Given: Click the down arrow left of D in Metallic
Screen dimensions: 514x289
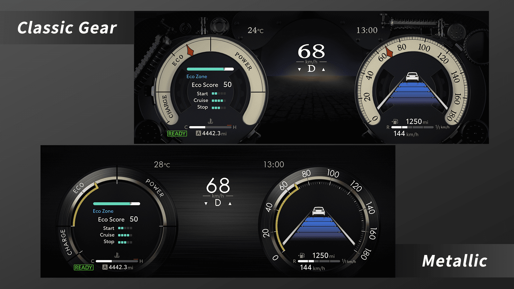Looking at the screenshot, I should pos(206,204).
